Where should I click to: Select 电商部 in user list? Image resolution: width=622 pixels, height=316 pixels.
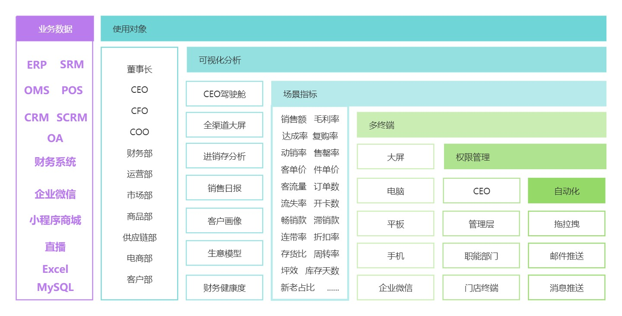(140, 258)
